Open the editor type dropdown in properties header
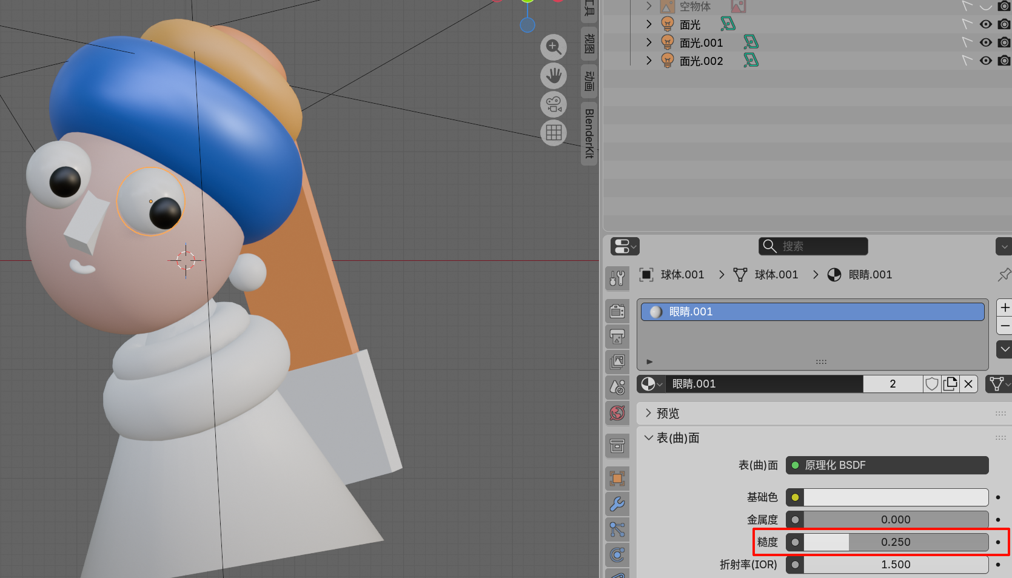Viewport: 1012px width, 578px height. click(x=625, y=246)
